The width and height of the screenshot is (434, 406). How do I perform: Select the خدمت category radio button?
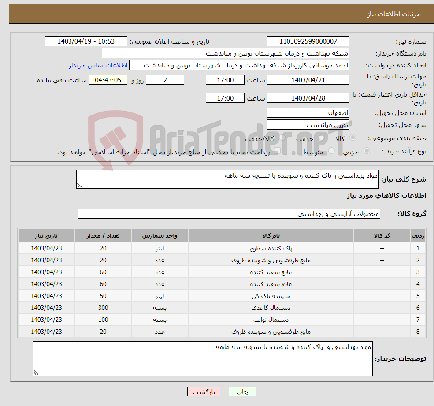[321, 138]
